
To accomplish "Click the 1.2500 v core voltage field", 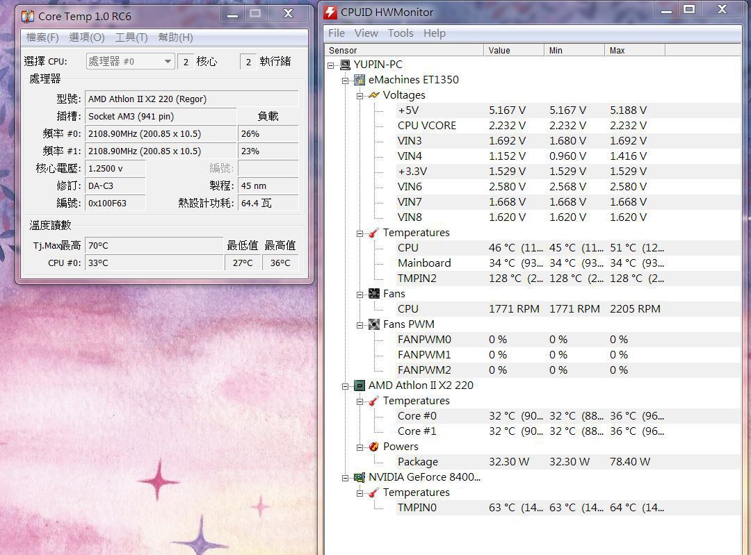I will (115, 168).
